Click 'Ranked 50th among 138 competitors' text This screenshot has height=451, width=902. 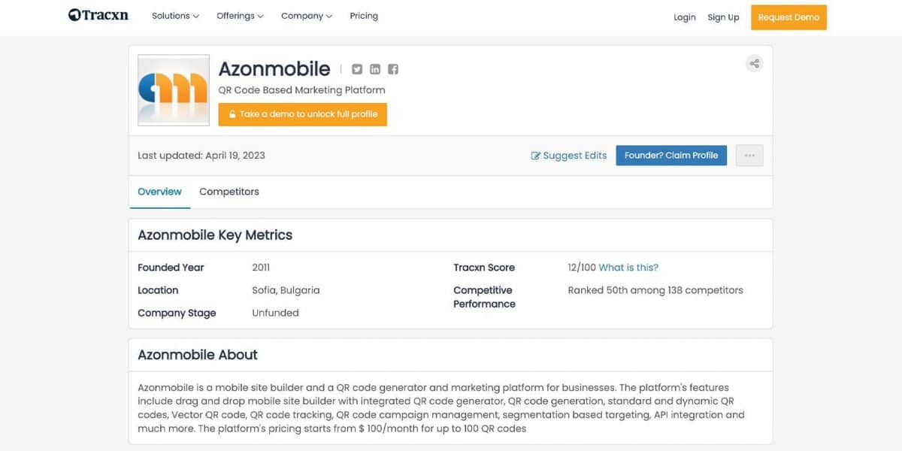[x=655, y=290]
